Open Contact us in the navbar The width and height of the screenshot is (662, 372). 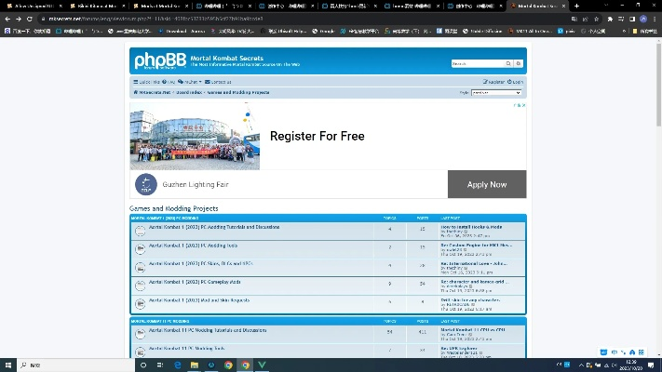click(x=220, y=82)
